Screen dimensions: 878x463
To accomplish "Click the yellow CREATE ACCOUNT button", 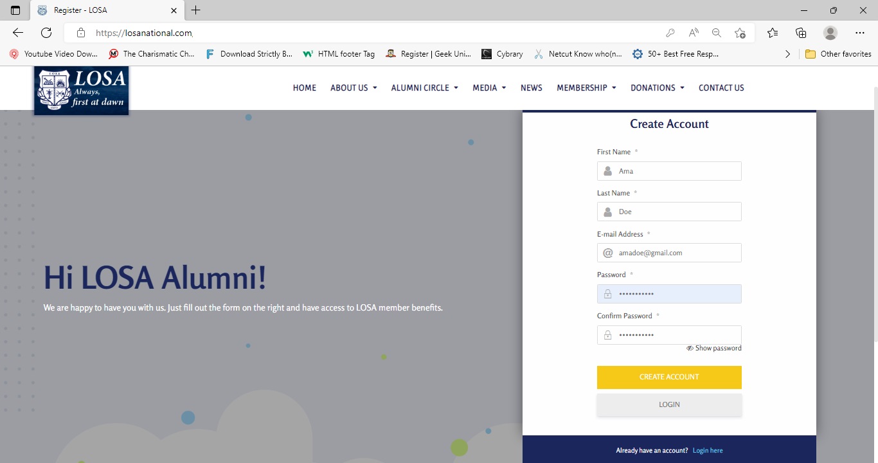I will pos(669,377).
